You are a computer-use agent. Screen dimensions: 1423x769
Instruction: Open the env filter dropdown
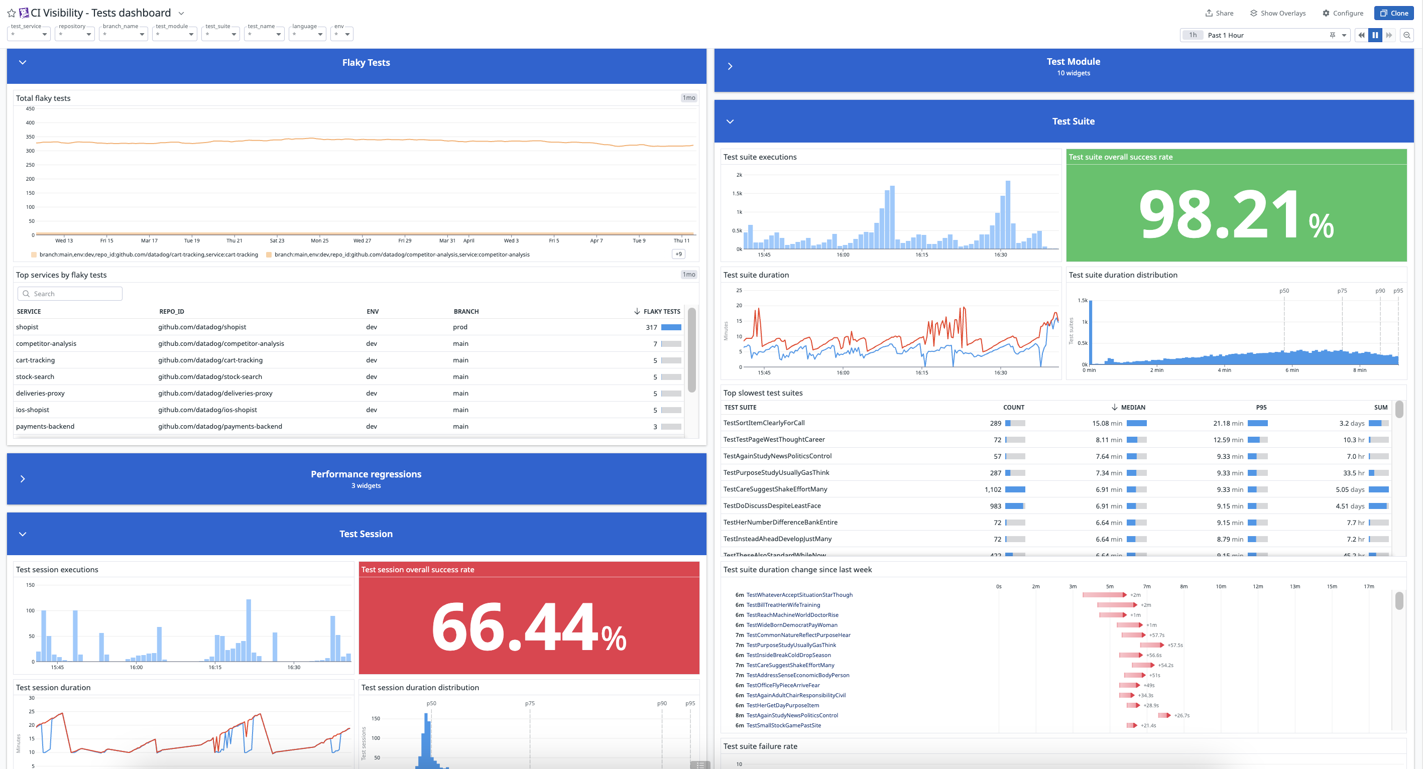(347, 35)
